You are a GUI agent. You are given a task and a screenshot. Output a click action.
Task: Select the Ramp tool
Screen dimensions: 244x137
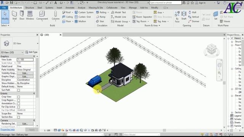click(x=101, y=17)
